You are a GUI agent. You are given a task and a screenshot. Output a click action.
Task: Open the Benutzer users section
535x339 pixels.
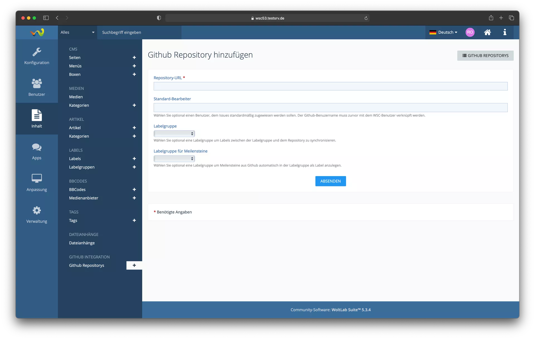(x=37, y=87)
